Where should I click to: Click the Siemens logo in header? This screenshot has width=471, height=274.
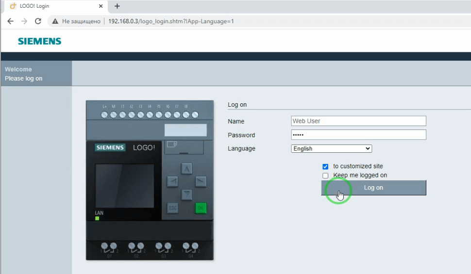click(40, 41)
